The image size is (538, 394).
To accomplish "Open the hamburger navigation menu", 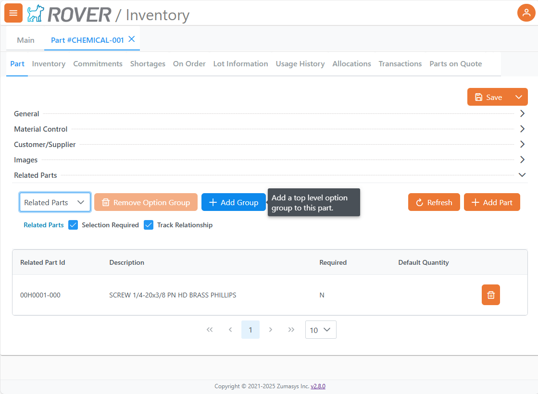I will pyautogui.click(x=13, y=13).
